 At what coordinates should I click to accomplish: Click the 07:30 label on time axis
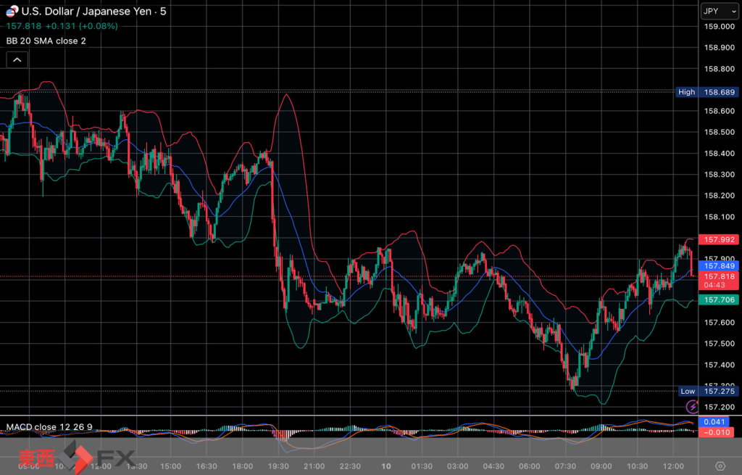(x=565, y=466)
